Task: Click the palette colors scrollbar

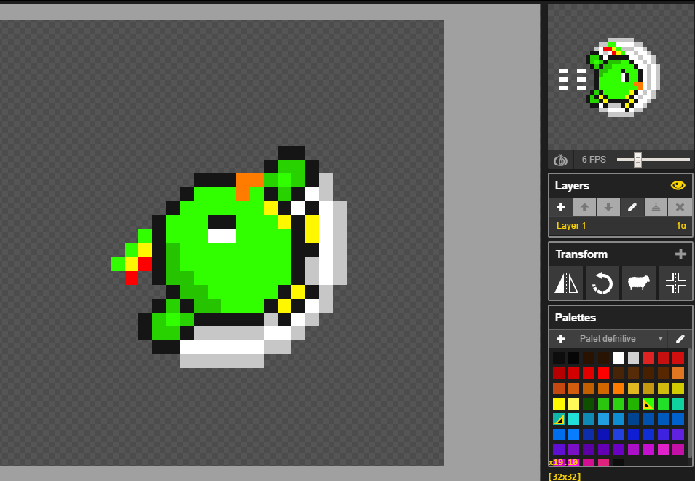Action: pyautogui.click(x=690, y=404)
